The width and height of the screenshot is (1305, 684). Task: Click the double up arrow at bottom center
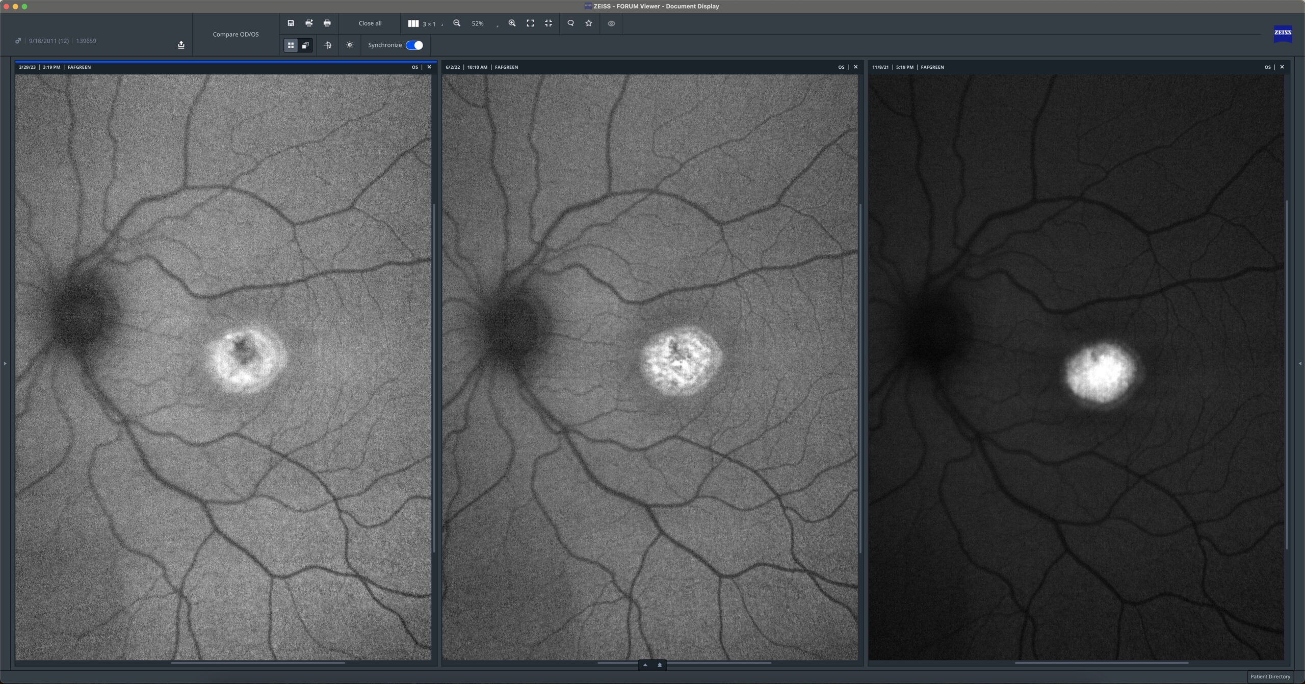coord(660,665)
